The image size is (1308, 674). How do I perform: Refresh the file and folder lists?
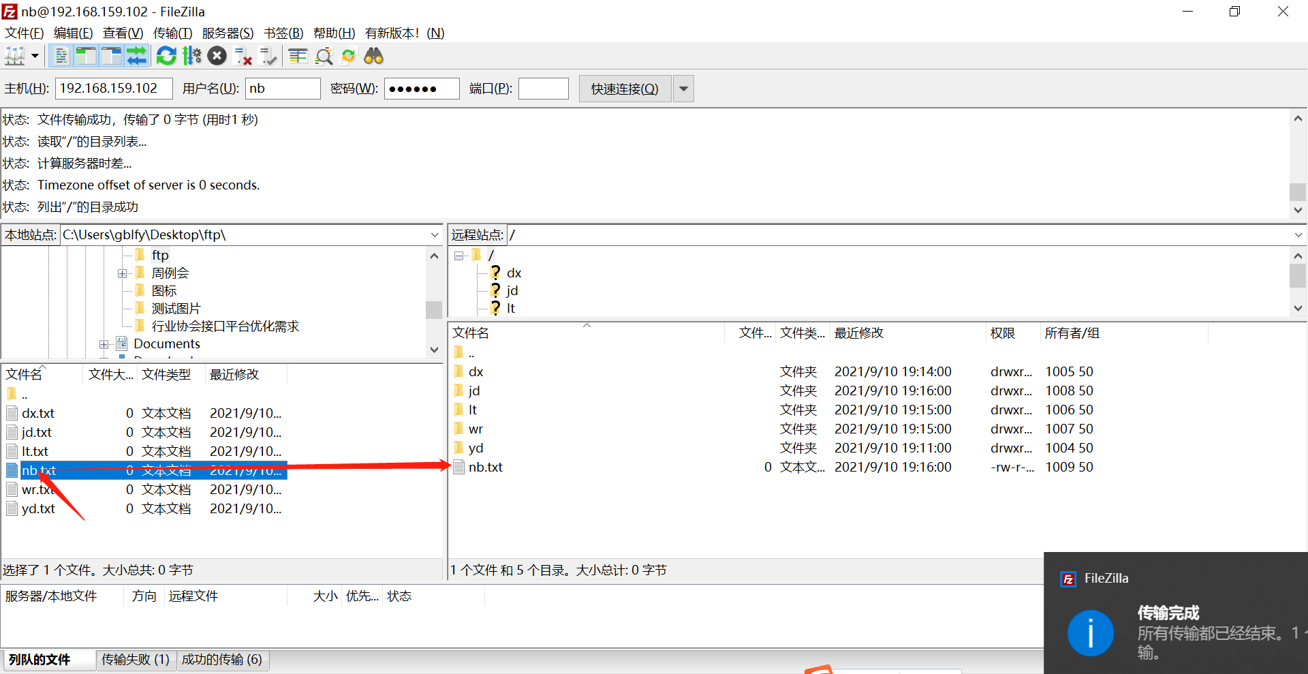point(166,56)
